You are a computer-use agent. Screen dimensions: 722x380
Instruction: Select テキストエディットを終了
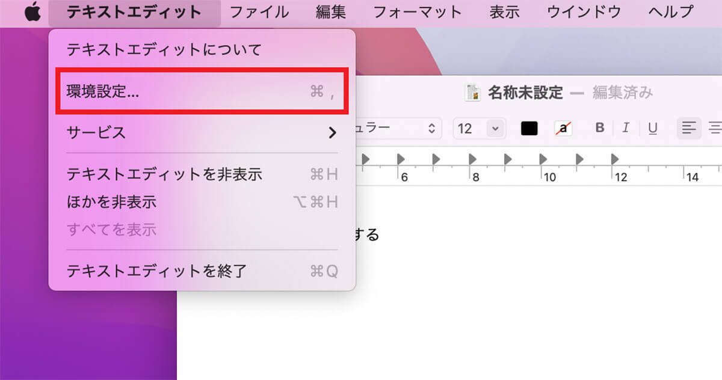(202, 271)
